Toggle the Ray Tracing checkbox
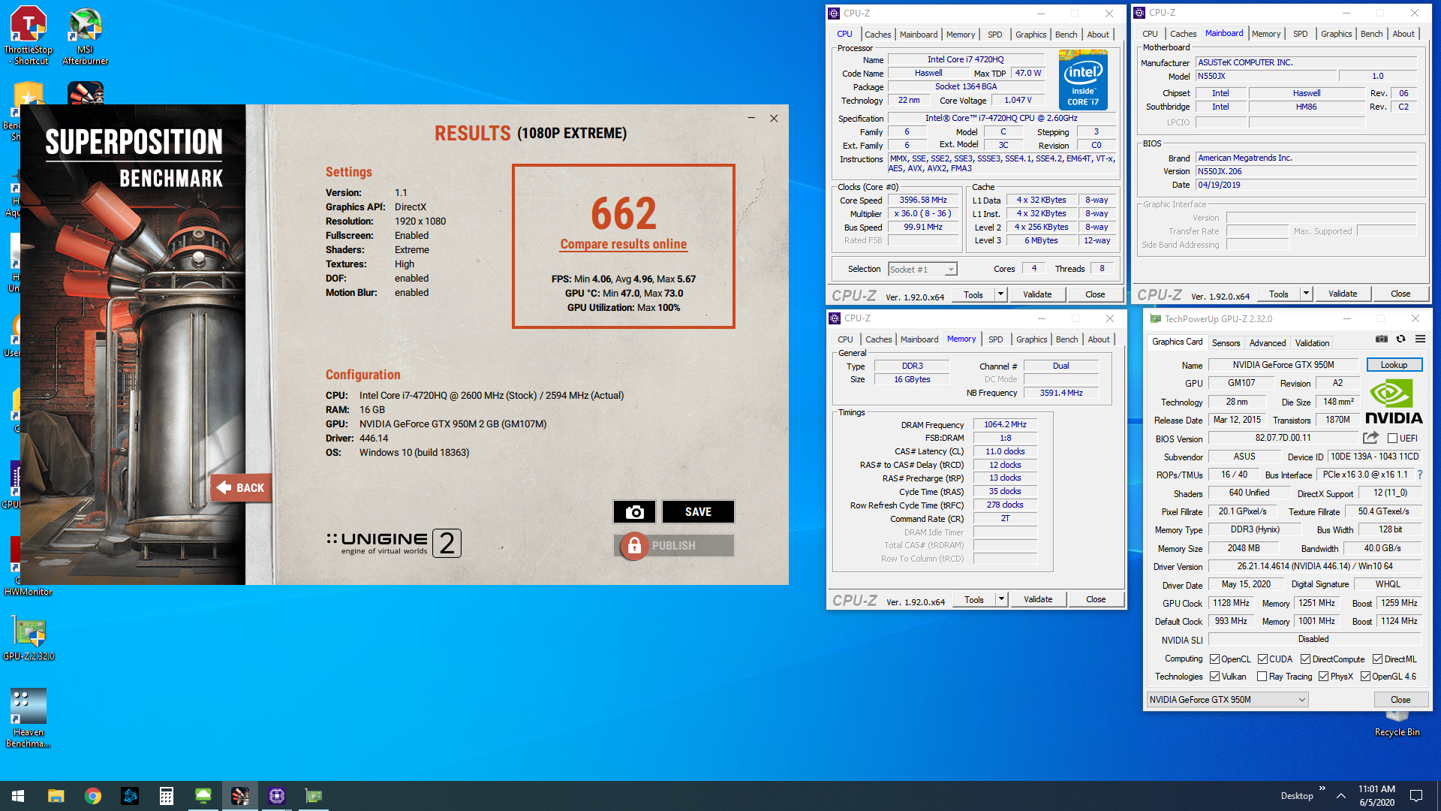 click(x=1262, y=677)
